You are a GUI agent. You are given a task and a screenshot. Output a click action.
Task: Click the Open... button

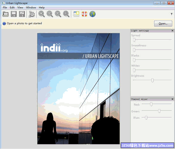[x=163, y=23]
